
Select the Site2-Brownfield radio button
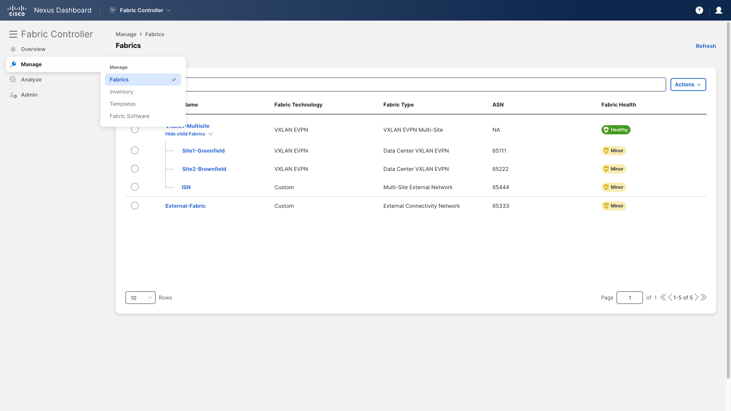coord(135,169)
